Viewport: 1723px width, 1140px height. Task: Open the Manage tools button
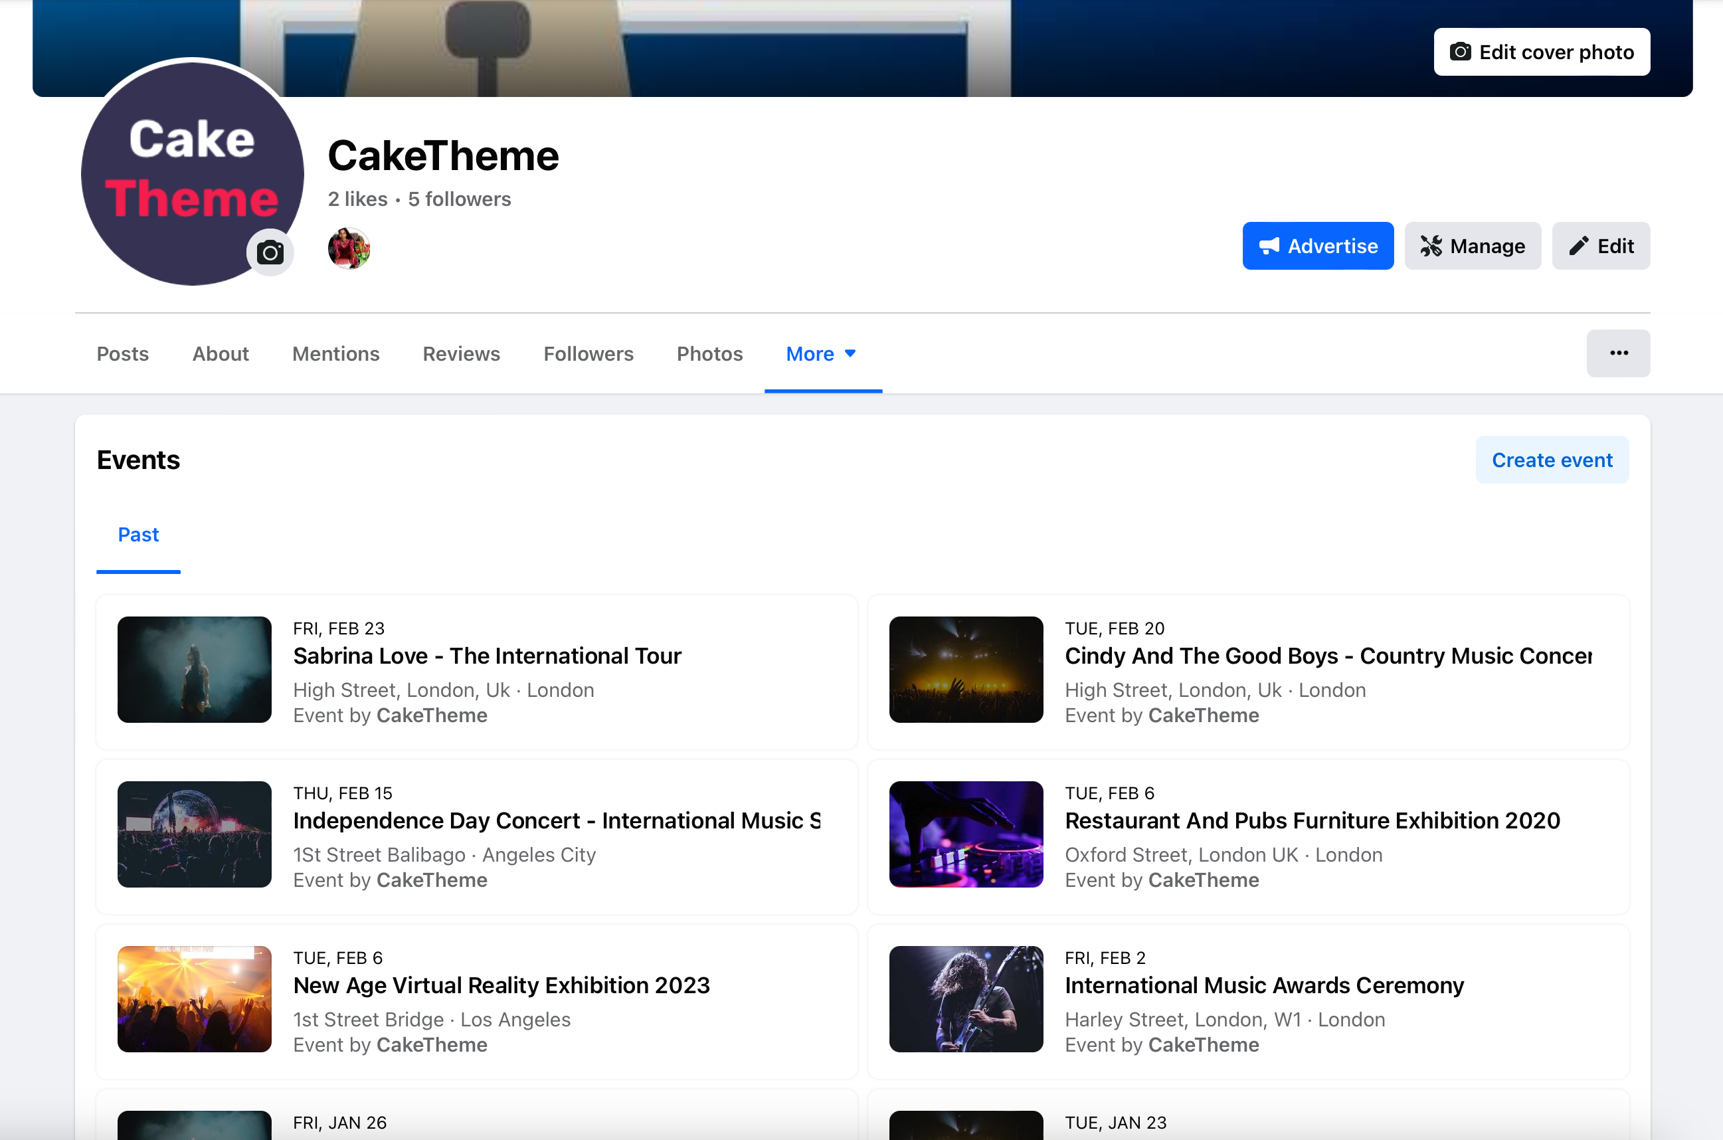(1473, 246)
